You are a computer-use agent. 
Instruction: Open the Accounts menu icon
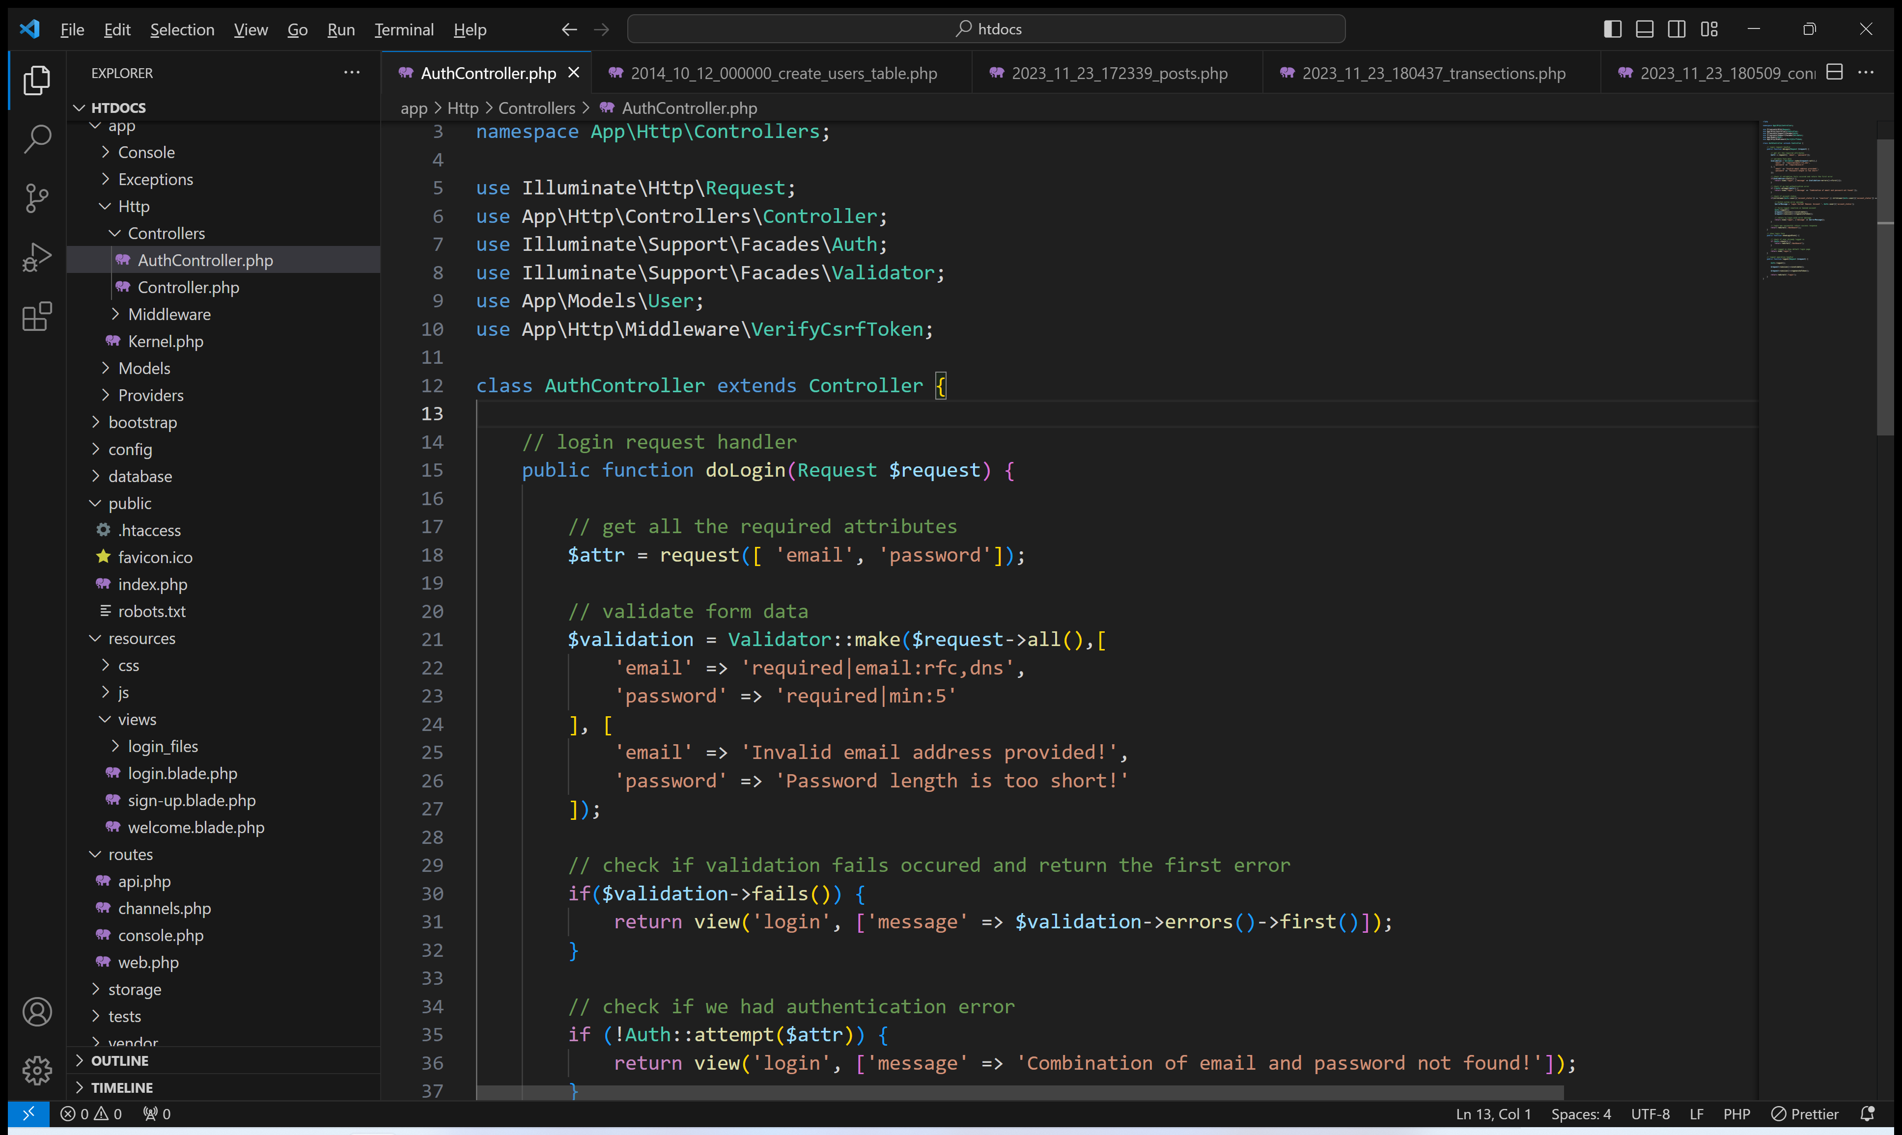[x=37, y=1012]
